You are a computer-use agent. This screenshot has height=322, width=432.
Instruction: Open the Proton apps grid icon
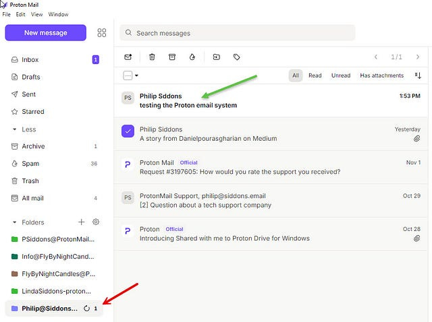click(x=102, y=33)
